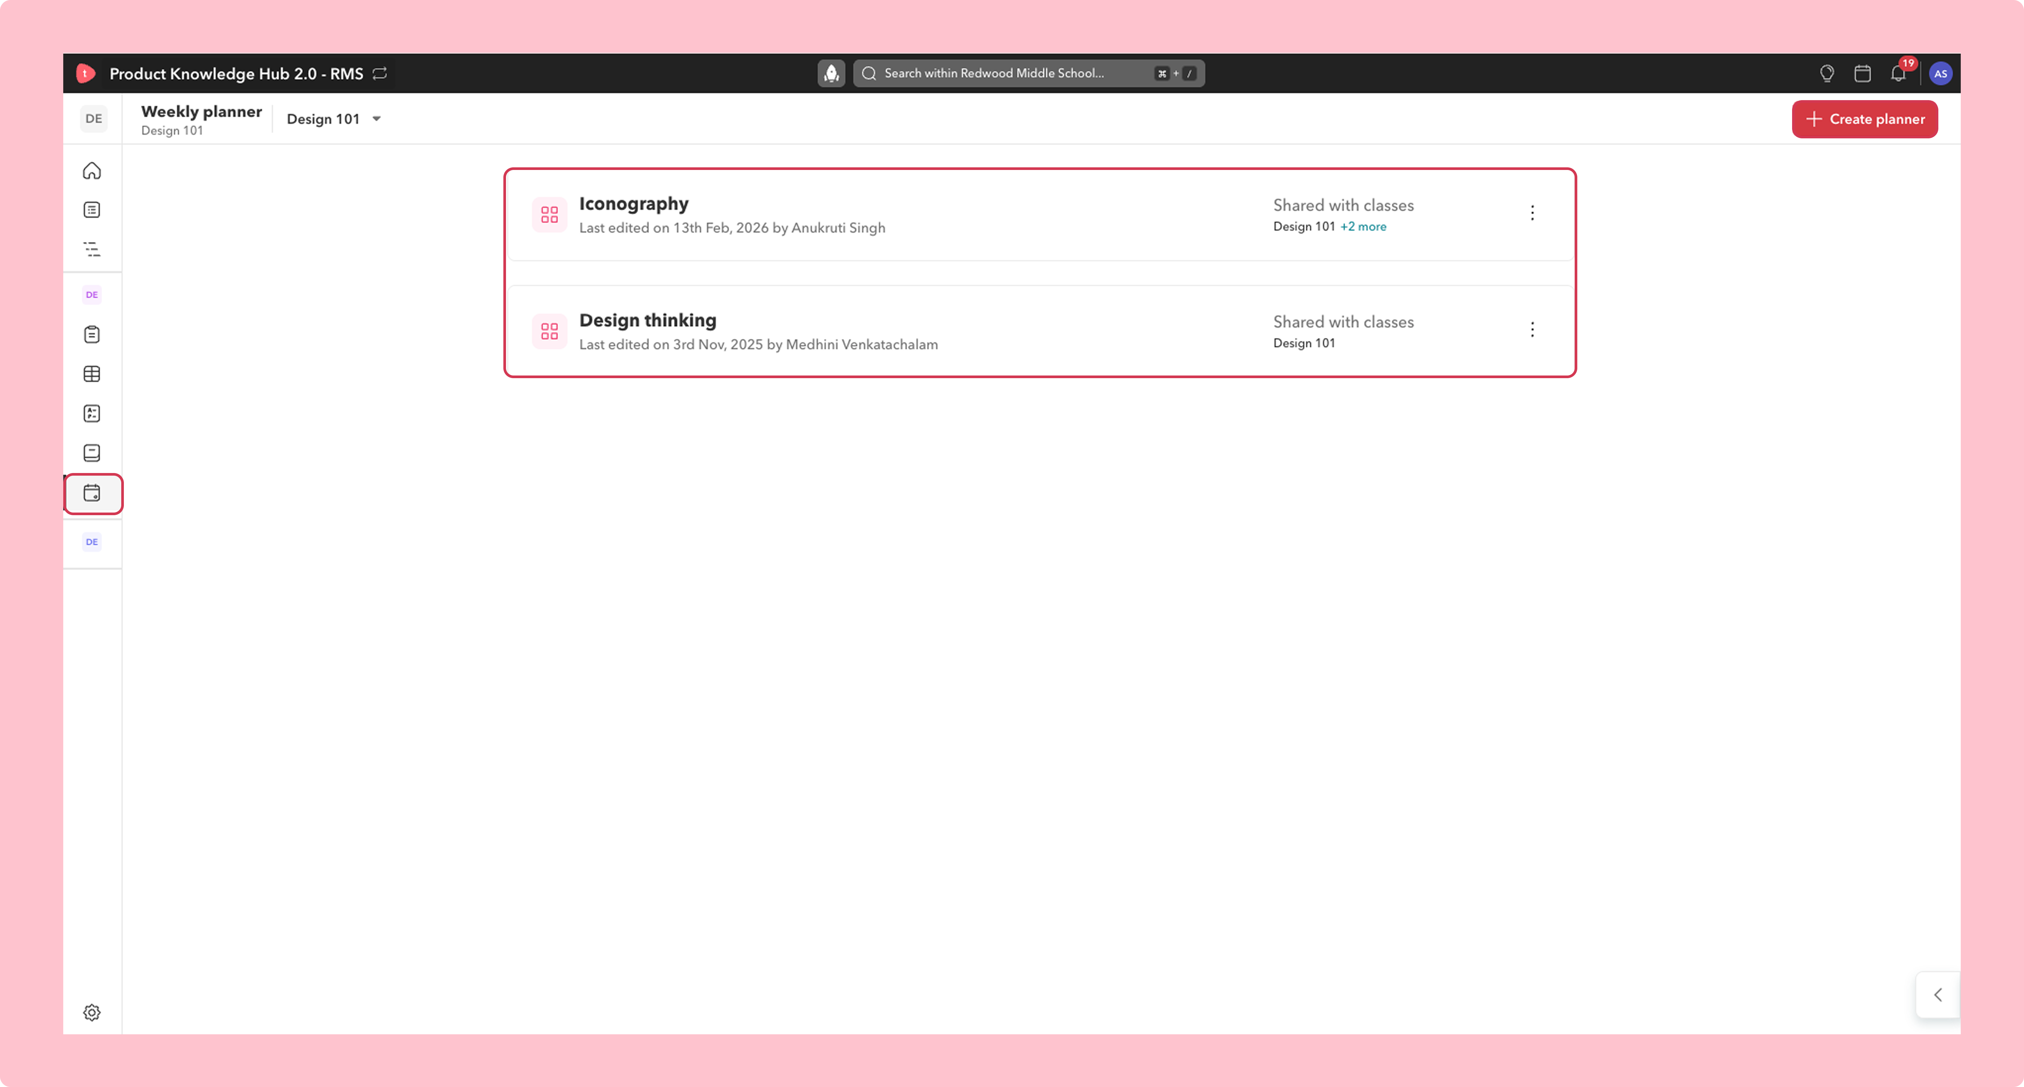This screenshot has height=1087, width=2024.
Task: Click 'Design 101' beside the +2 more link
Action: (x=1304, y=226)
